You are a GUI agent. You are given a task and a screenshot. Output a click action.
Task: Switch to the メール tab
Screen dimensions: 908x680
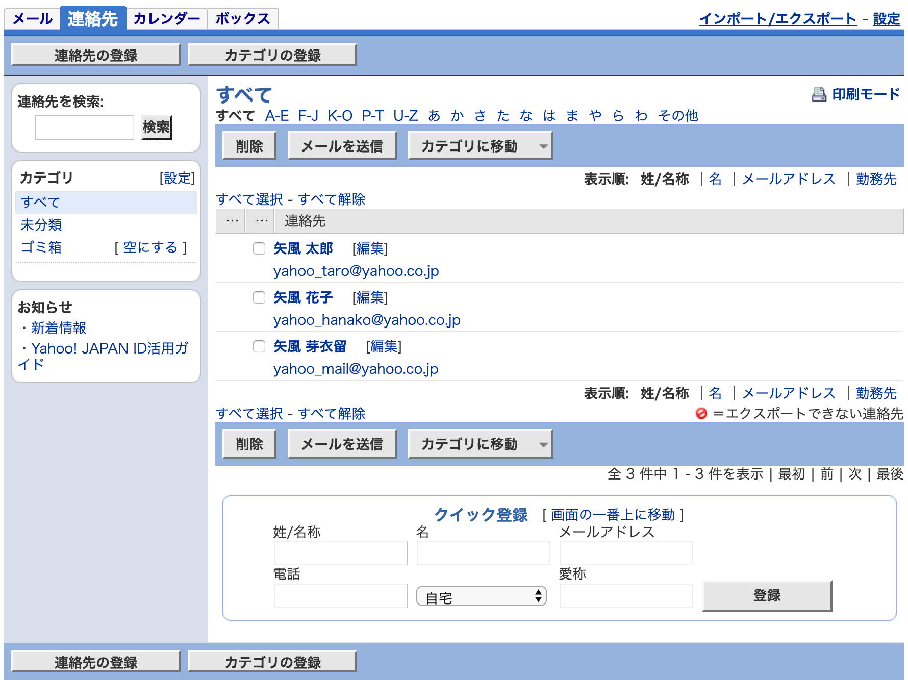32,19
